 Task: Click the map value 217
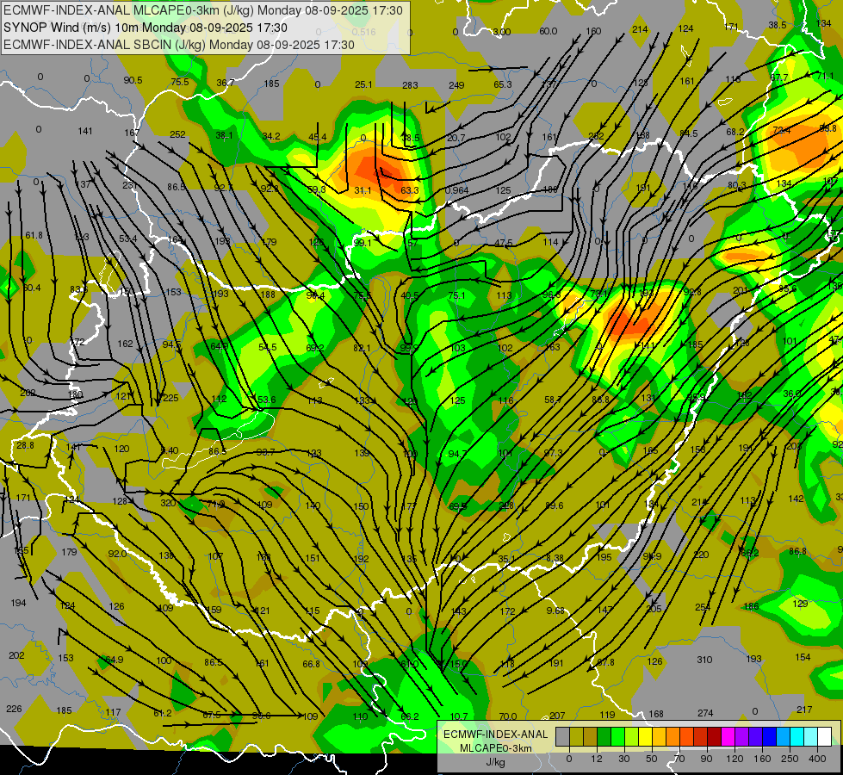click(x=804, y=710)
